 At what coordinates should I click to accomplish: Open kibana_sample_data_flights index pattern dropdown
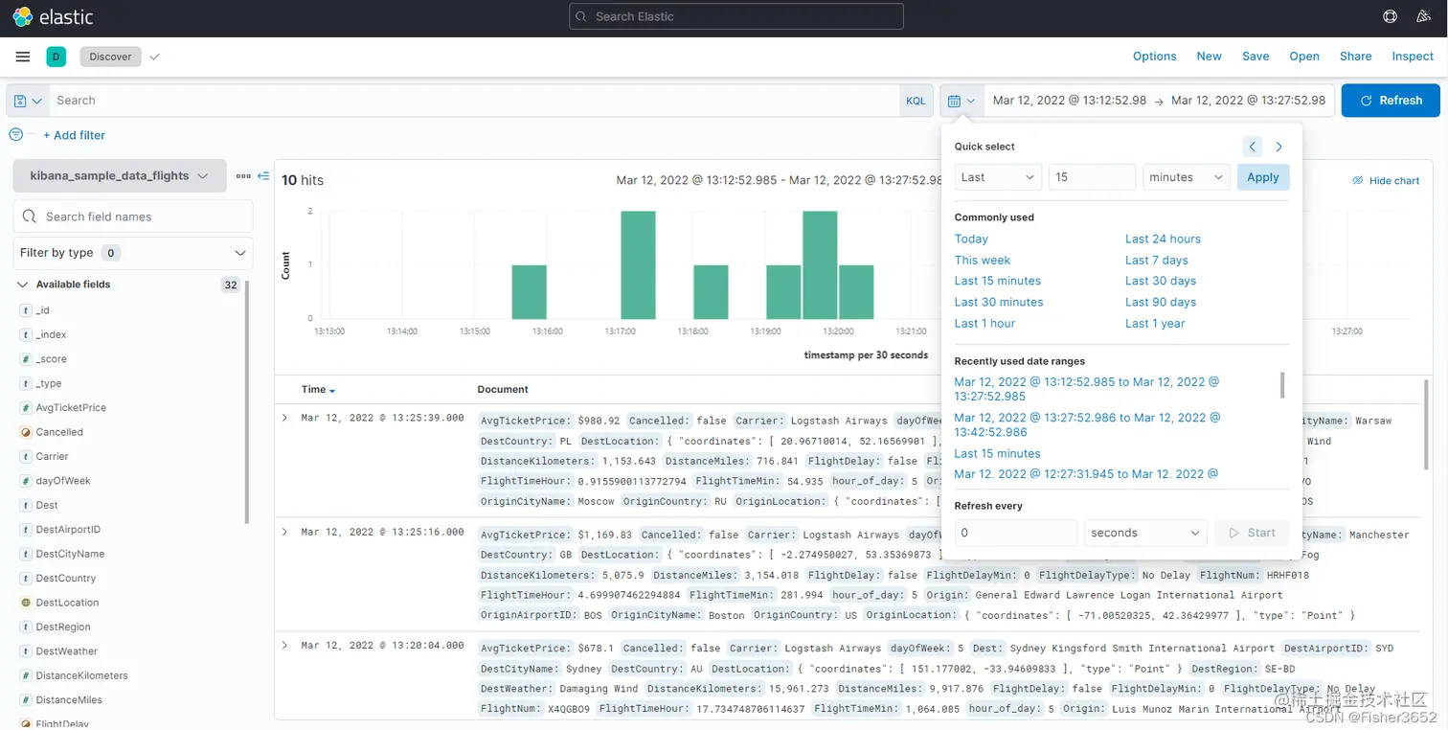pos(120,176)
